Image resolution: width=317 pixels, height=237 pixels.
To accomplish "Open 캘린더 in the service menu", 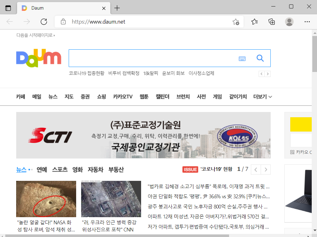I will [163, 97].
